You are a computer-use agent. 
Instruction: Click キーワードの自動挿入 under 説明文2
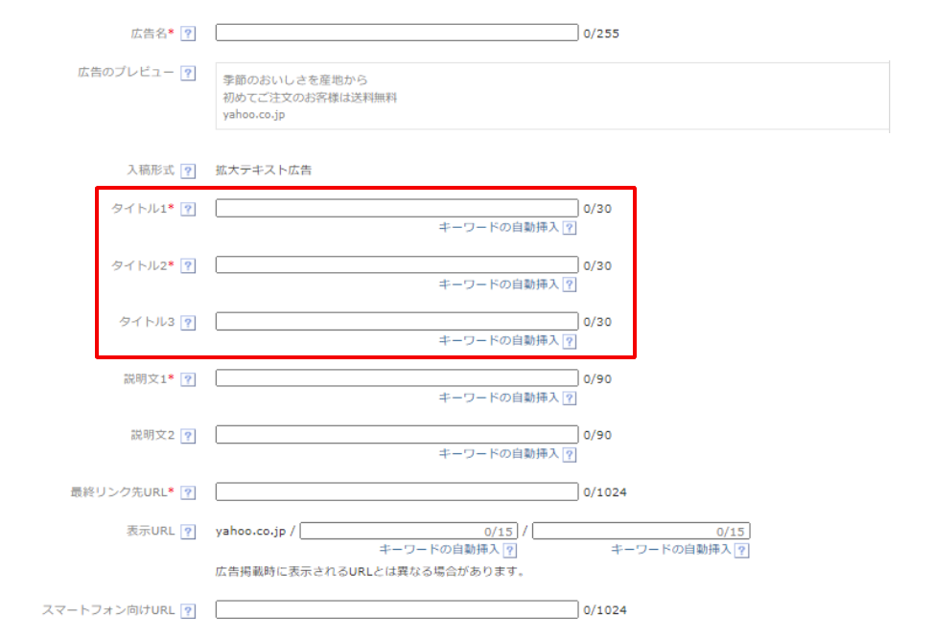[x=499, y=454]
